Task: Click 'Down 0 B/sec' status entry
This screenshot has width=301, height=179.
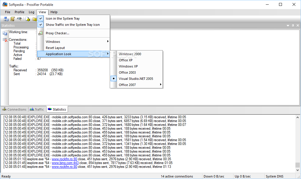Action: tap(214, 176)
